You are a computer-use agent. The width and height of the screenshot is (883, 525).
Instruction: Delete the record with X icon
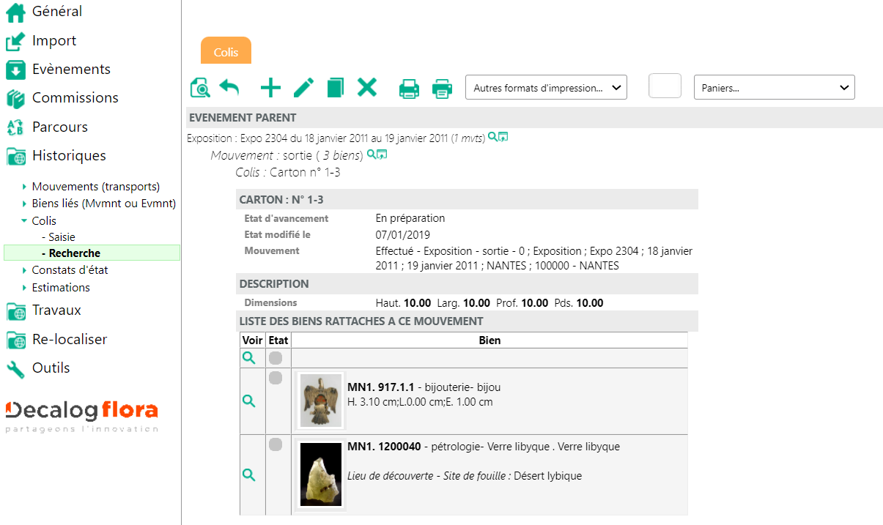tap(366, 88)
